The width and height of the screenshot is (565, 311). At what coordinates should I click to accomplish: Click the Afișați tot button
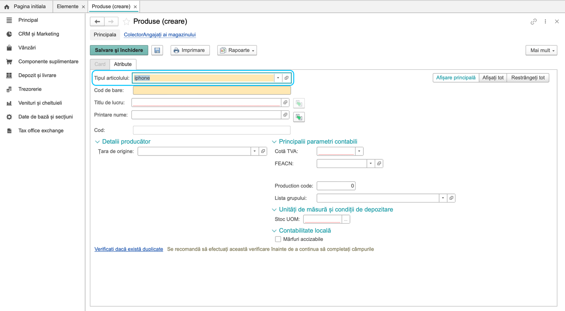point(493,78)
